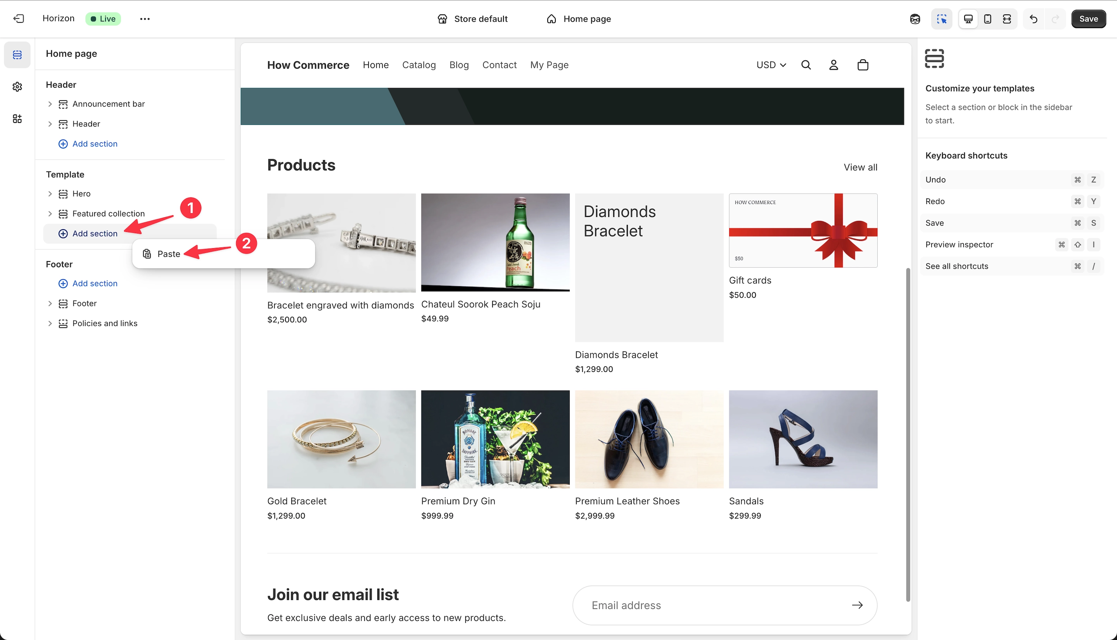Select the Policies and links icon
Screen dimensions: 1117x640
63,323
